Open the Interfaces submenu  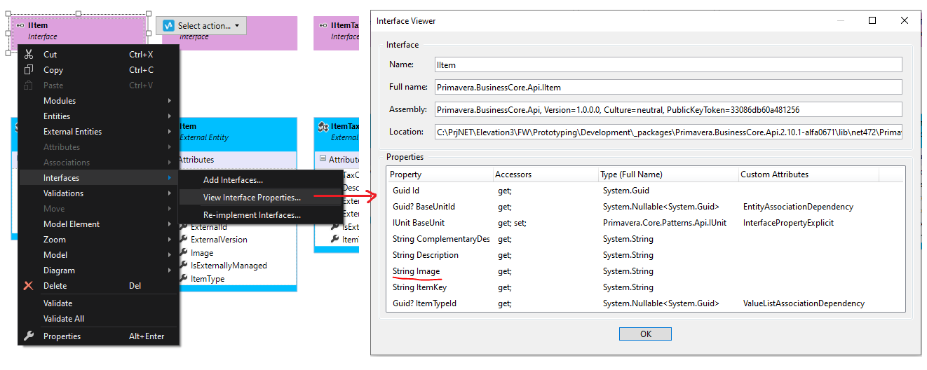pyautogui.click(x=98, y=178)
